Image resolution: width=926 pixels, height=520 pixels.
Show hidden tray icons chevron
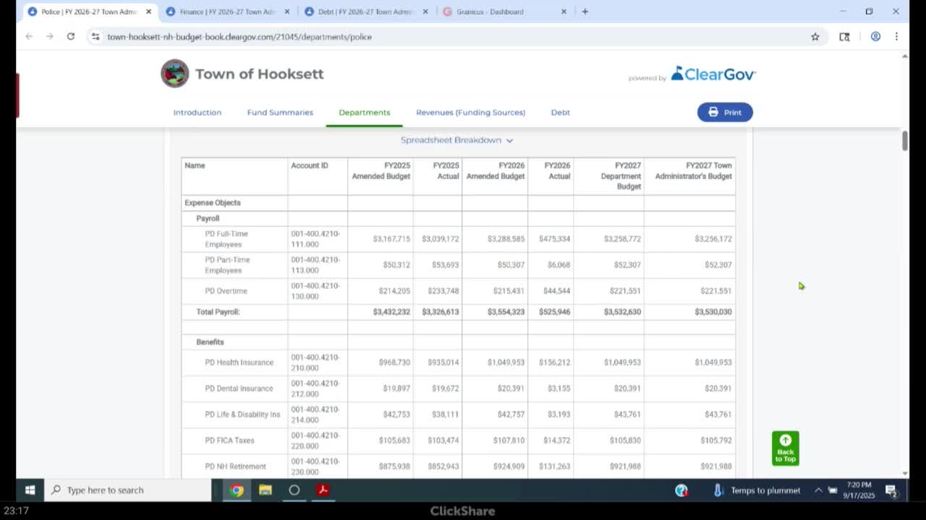pos(818,490)
